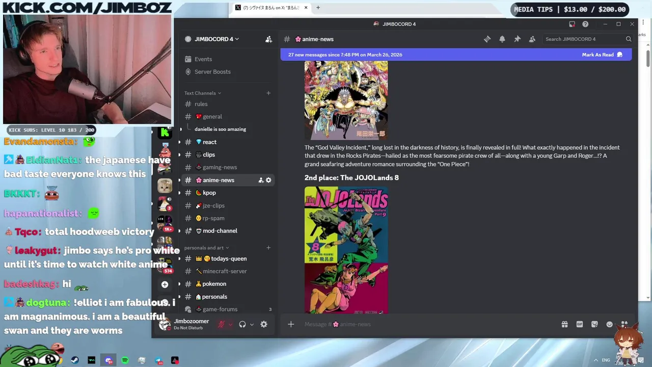Collapse the Text Channels category
652x367 pixels.
pos(203,93)
